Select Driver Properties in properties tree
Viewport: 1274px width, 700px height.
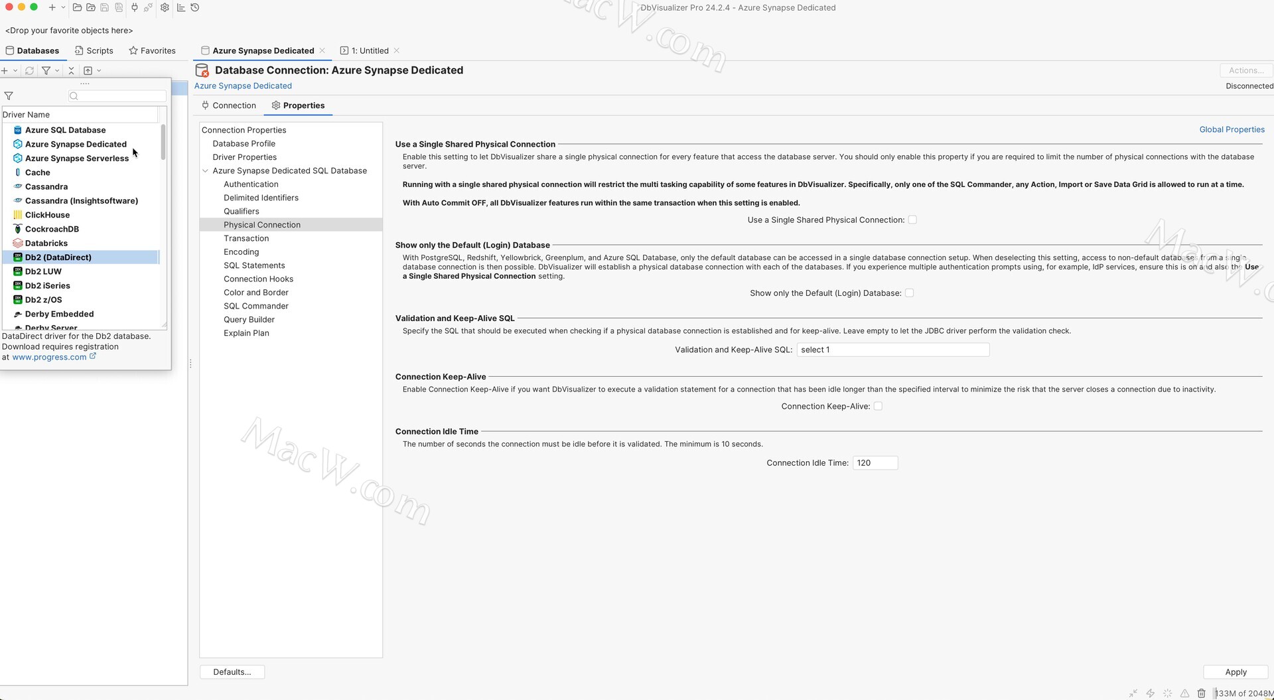[x=244, y=157]
